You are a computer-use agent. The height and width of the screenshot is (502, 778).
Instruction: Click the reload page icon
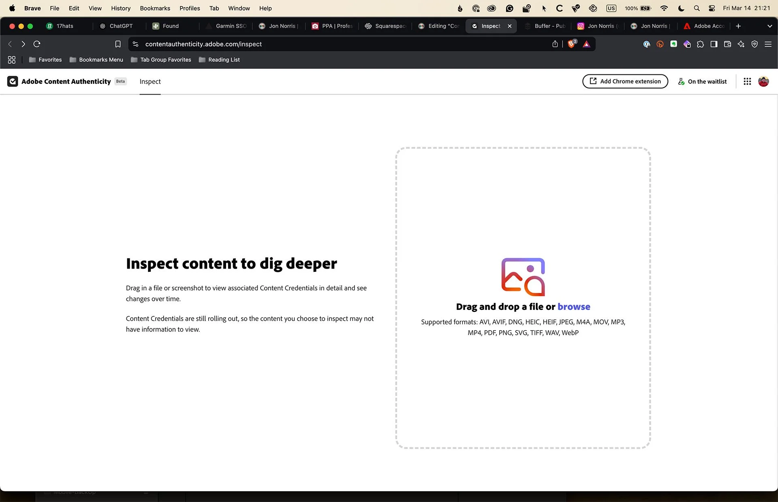pyautogui.click(x=37, y=44)
